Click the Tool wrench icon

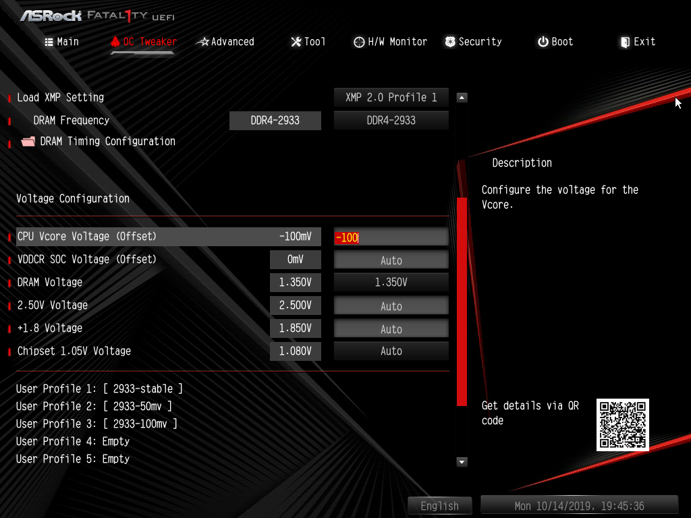(x=296, y=42)
